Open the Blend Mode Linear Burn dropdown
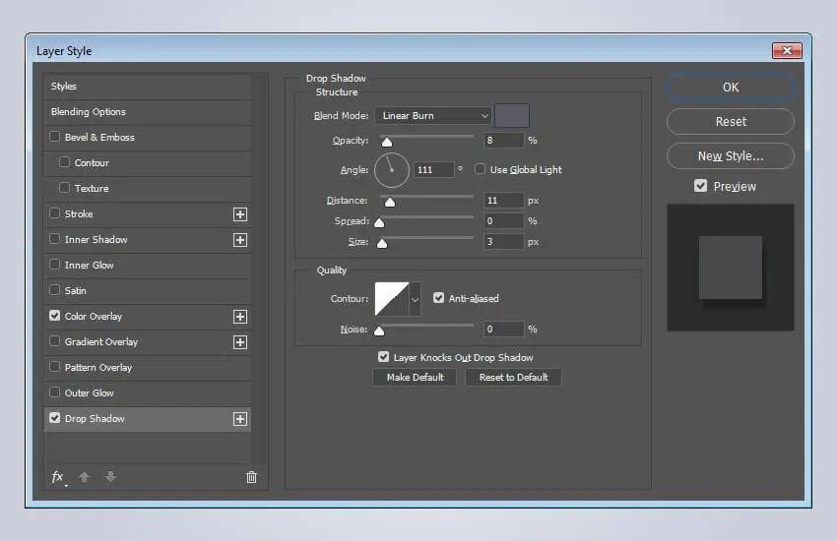 point(432,116)
